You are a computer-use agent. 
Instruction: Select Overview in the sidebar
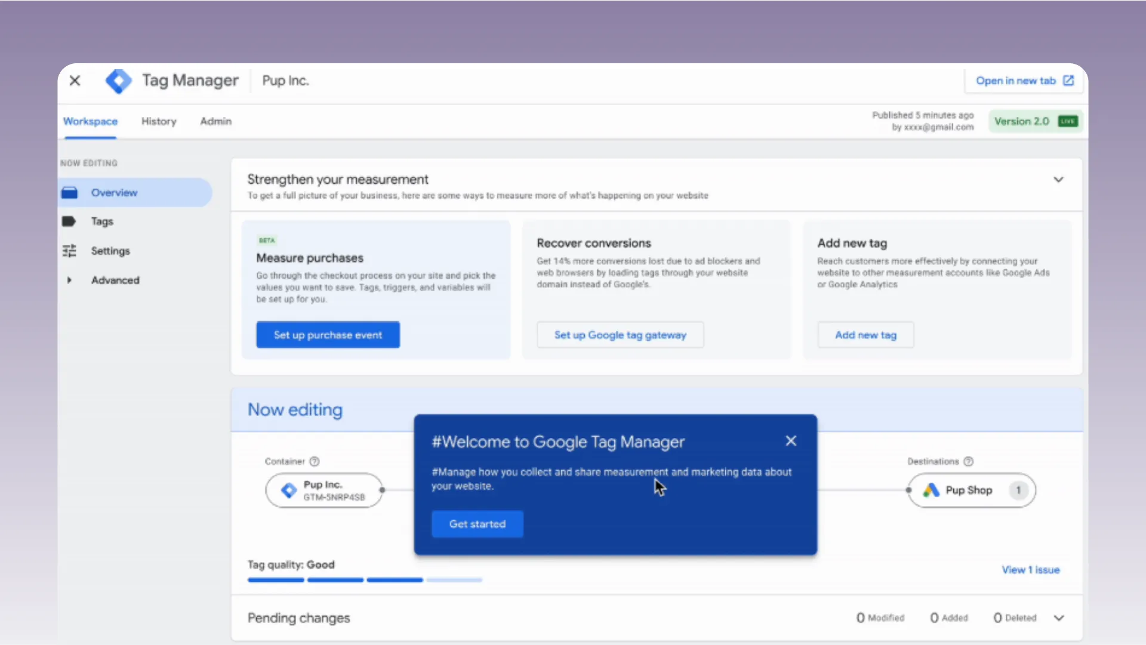[135, 192]
